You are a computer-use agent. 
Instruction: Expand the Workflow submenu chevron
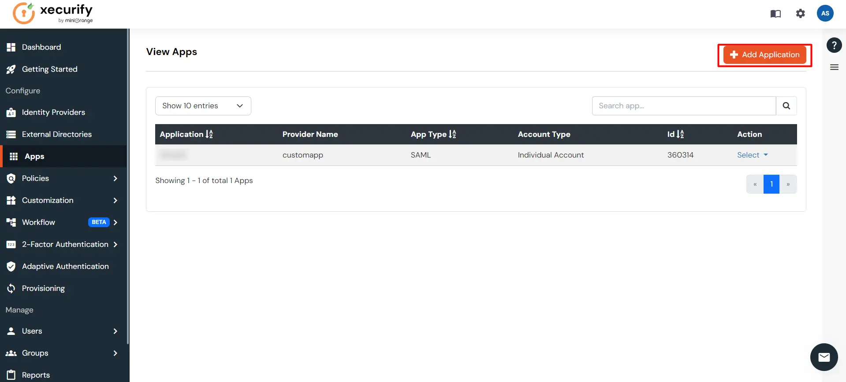coord(115,222)
